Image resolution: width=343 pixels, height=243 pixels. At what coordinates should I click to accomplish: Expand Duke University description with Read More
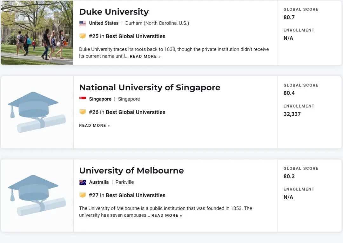coord(145,57)
